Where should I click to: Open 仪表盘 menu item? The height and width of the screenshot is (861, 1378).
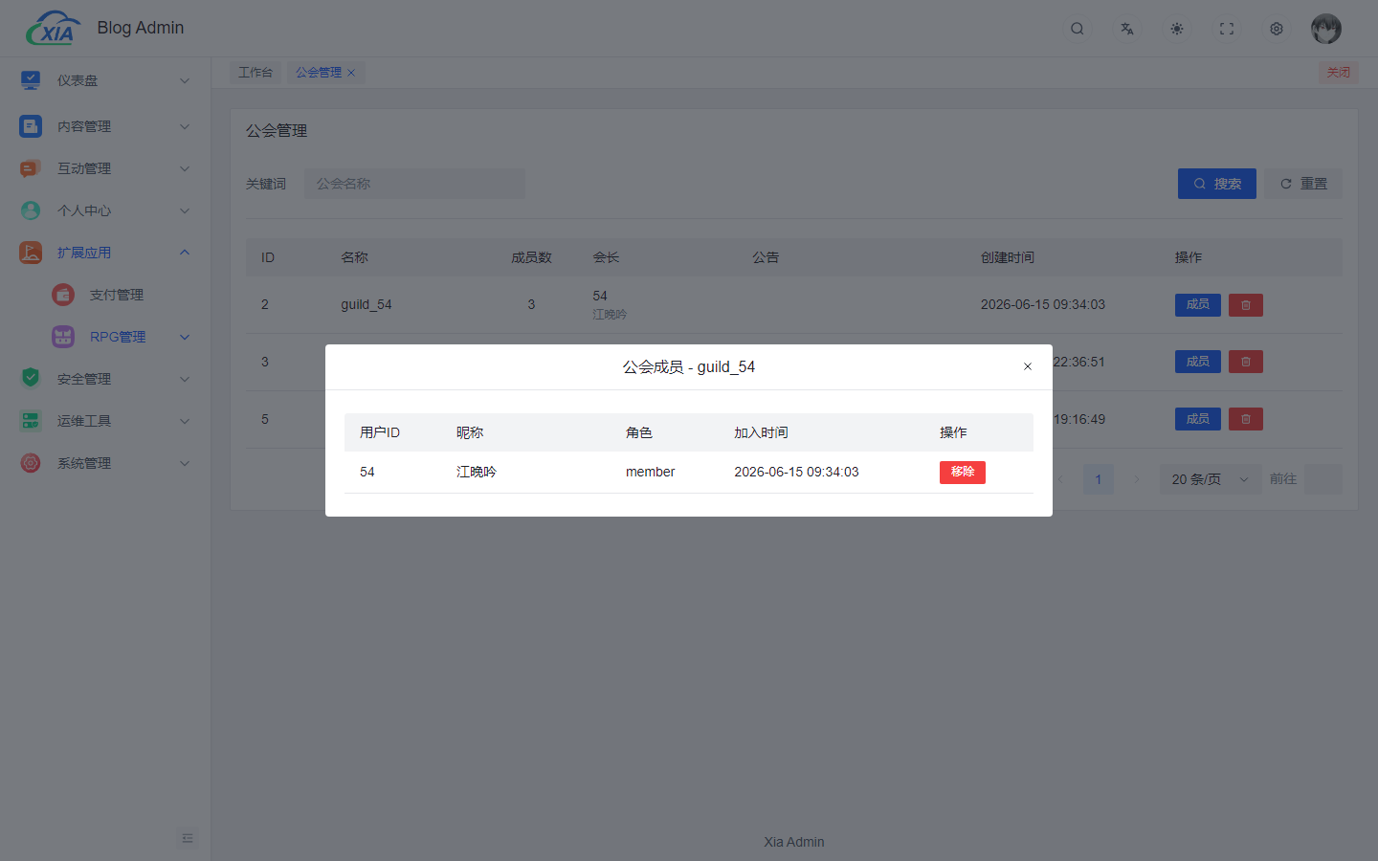click(105, 80)
